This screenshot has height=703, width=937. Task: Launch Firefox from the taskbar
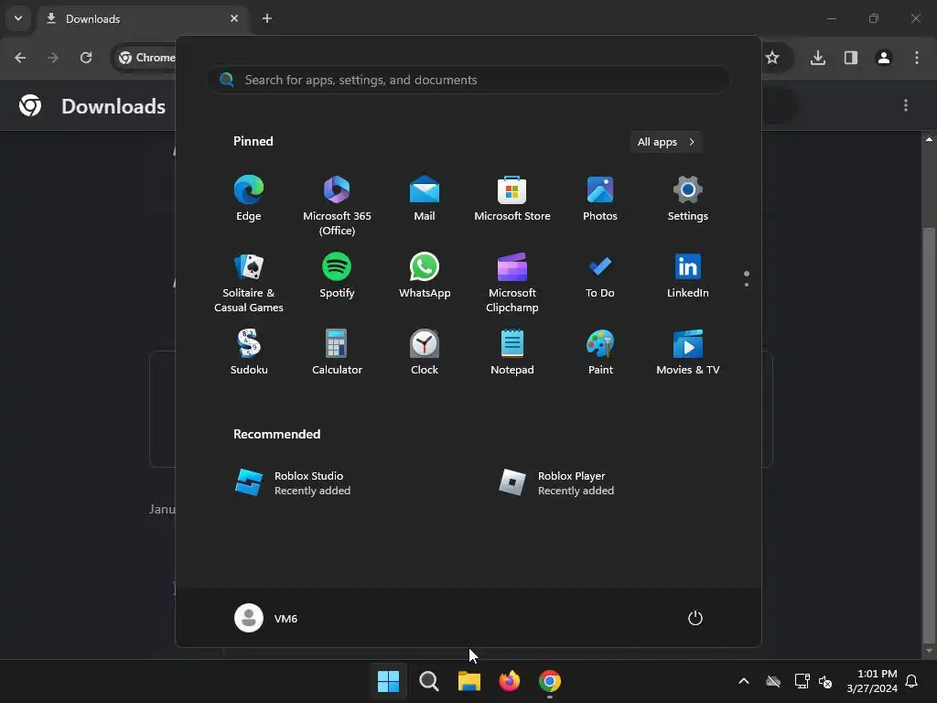pyautogui.click(x=509, y=681)
